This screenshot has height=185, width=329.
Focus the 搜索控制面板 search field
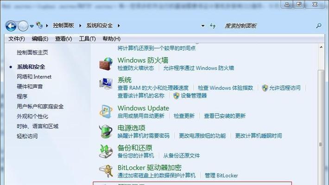(269, 26)
